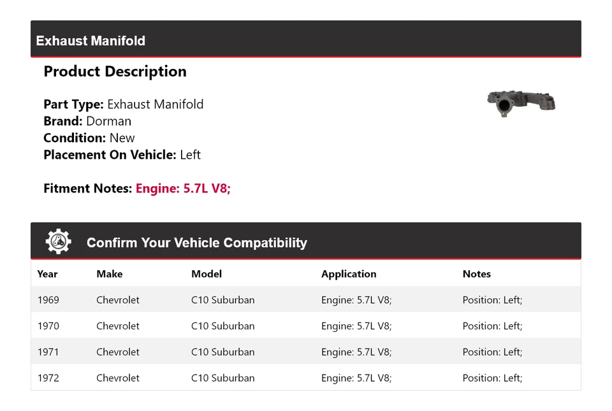612x411 pixels.
Task: Click the Exhaust Manifold header bar
Action: point(306,40)
